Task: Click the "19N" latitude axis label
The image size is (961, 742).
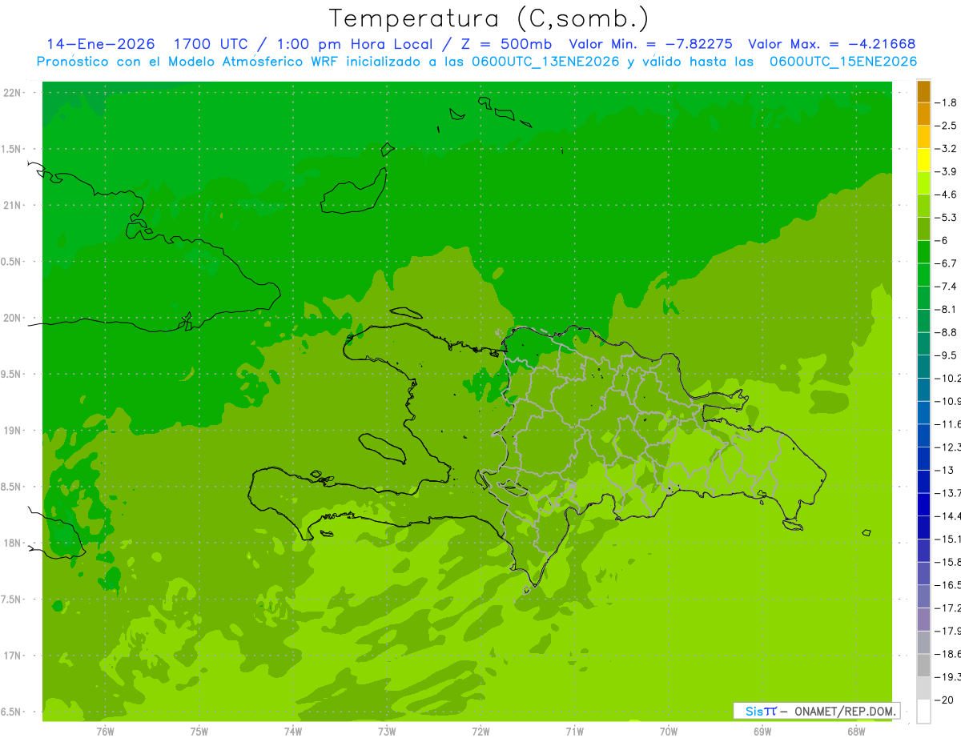Action: [x=13, y=431]
